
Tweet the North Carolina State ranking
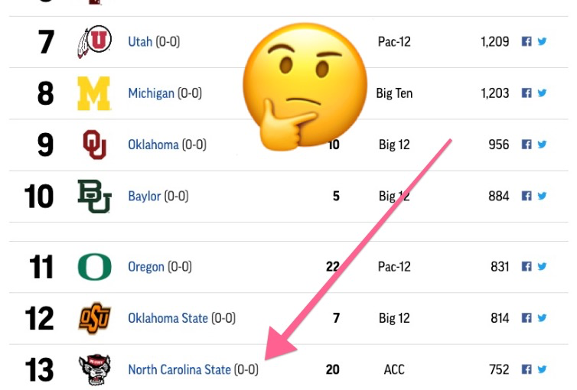pyautogui.click(x=542, y=369)
